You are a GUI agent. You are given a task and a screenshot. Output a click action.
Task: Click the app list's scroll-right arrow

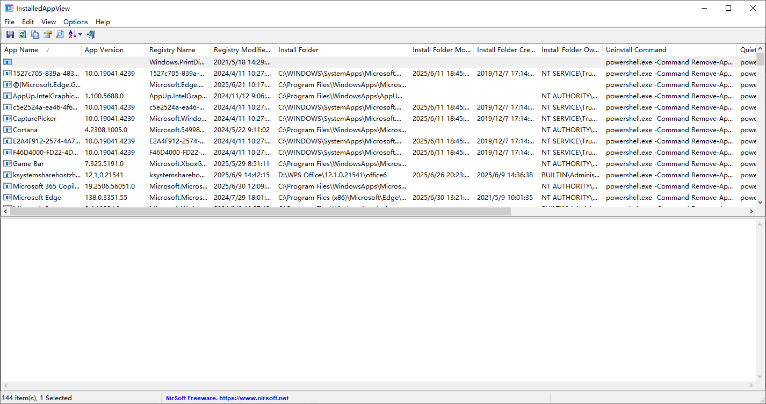pyautogui.click(x=751, y=212)
